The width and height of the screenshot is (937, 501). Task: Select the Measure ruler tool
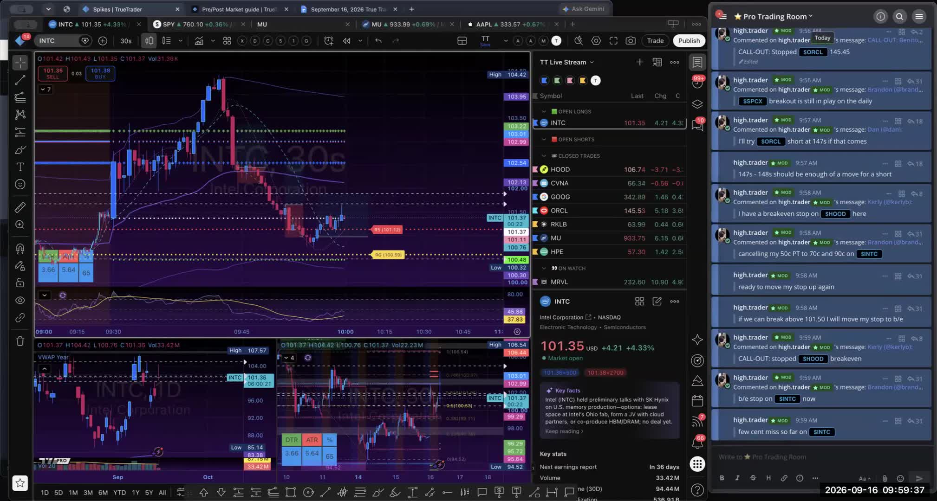point(20,207)
